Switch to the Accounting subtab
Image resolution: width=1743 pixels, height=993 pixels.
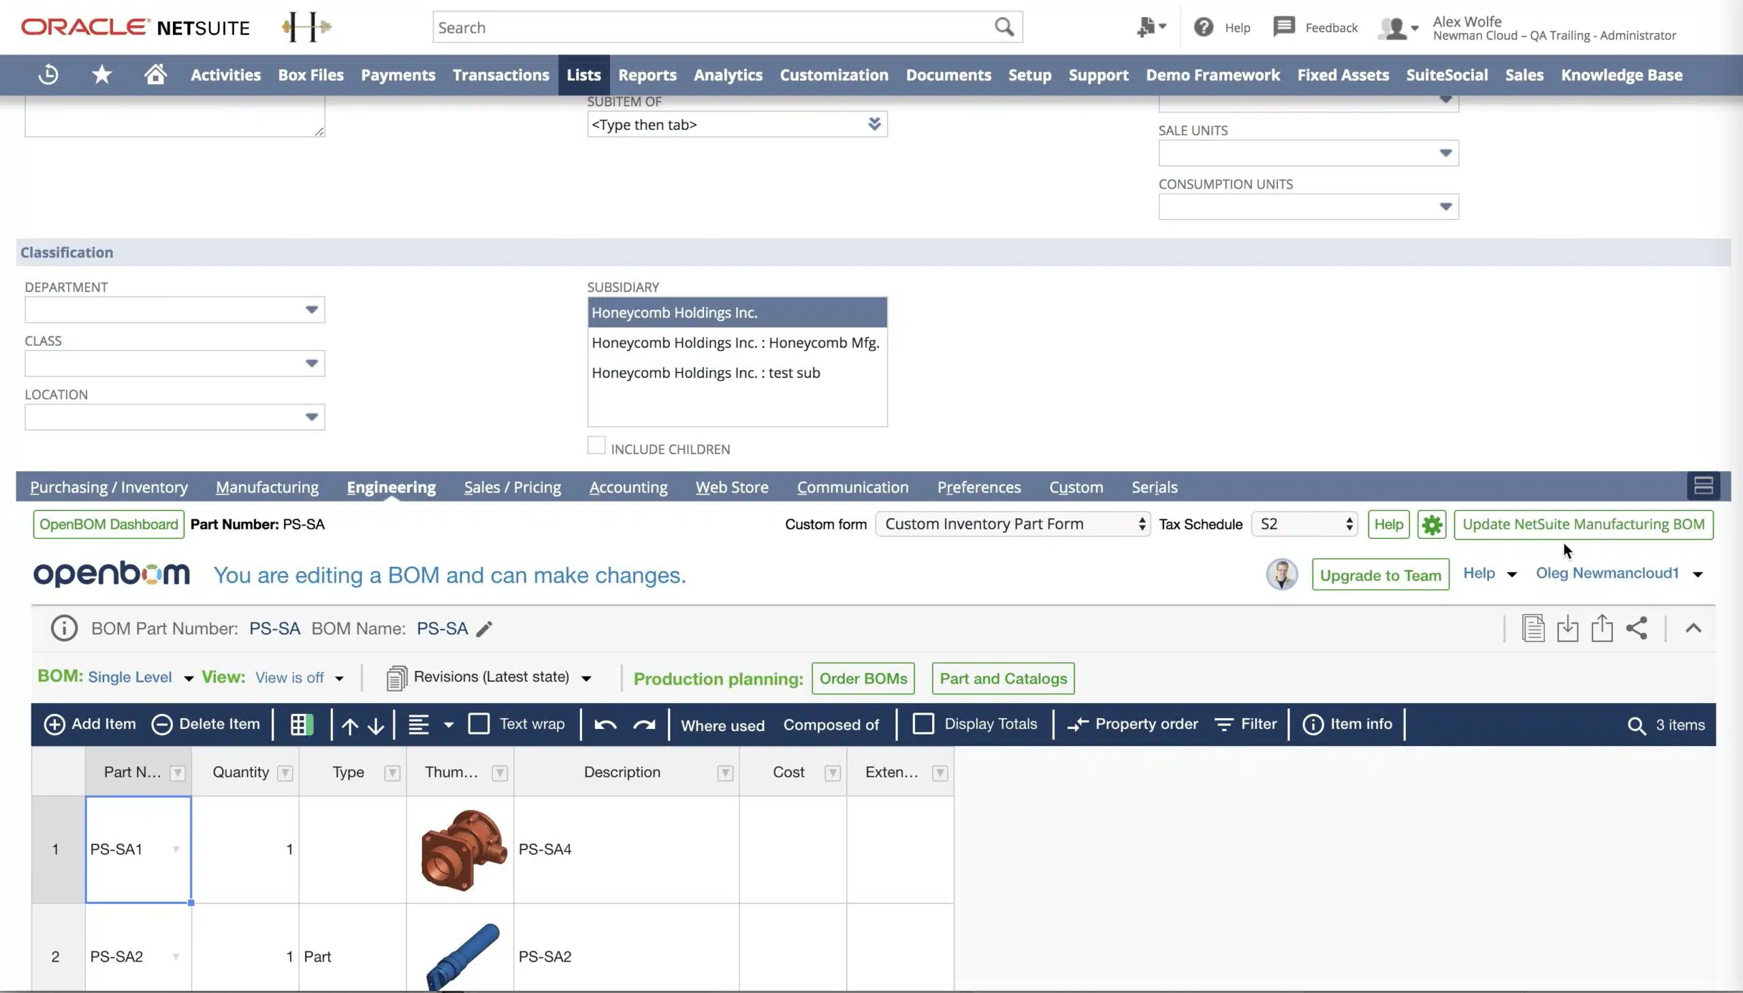point(628,487)
